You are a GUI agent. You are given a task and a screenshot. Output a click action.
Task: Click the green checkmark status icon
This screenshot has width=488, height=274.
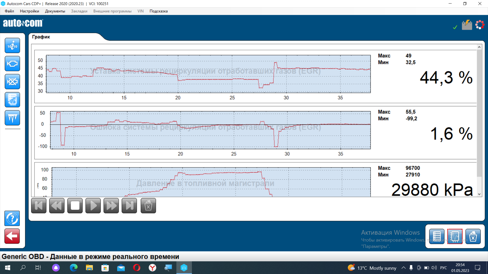click(x=455, y=27)
